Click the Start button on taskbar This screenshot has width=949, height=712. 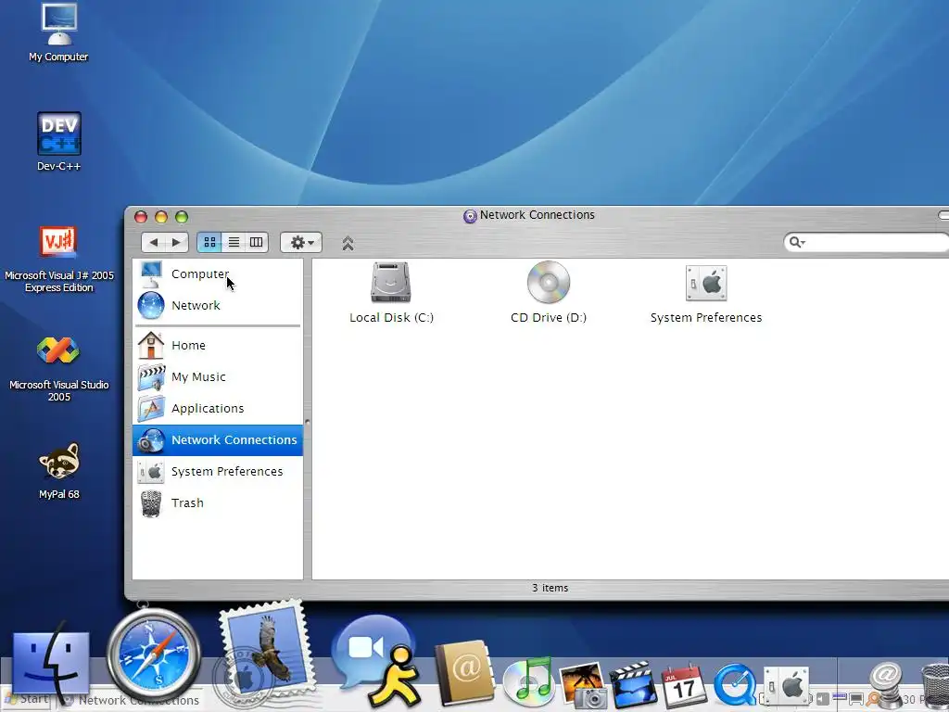click(27, 699)
